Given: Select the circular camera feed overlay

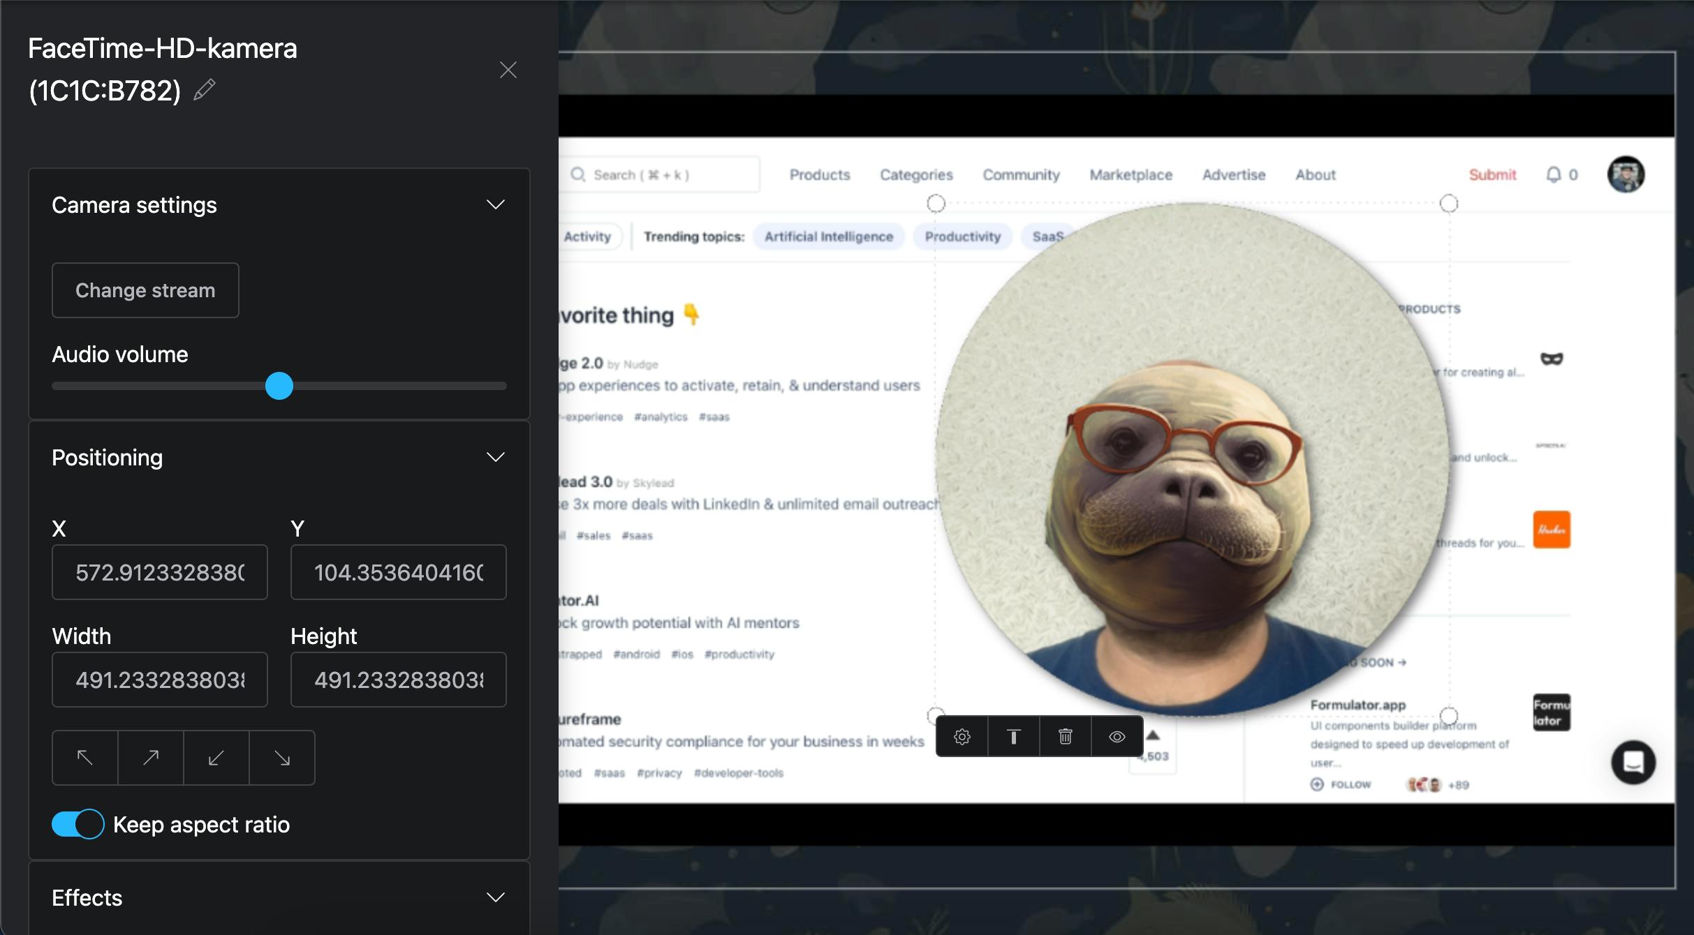Looking at the screenshot, I should (1192, 459).
